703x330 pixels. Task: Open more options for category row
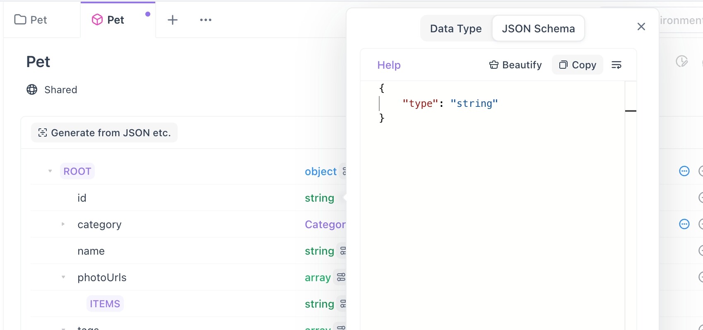pyautogui.click(x=684, y=224)
